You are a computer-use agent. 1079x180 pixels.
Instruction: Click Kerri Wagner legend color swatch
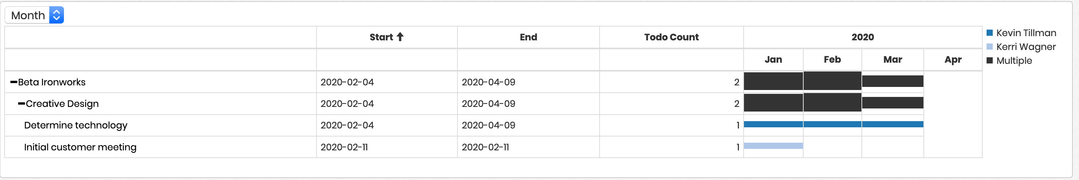[x=989, y=47]
